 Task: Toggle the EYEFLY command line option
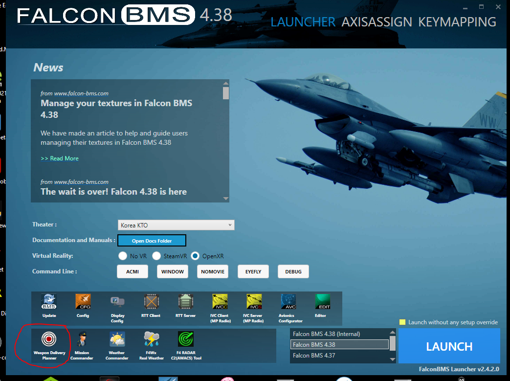[253, 271]
